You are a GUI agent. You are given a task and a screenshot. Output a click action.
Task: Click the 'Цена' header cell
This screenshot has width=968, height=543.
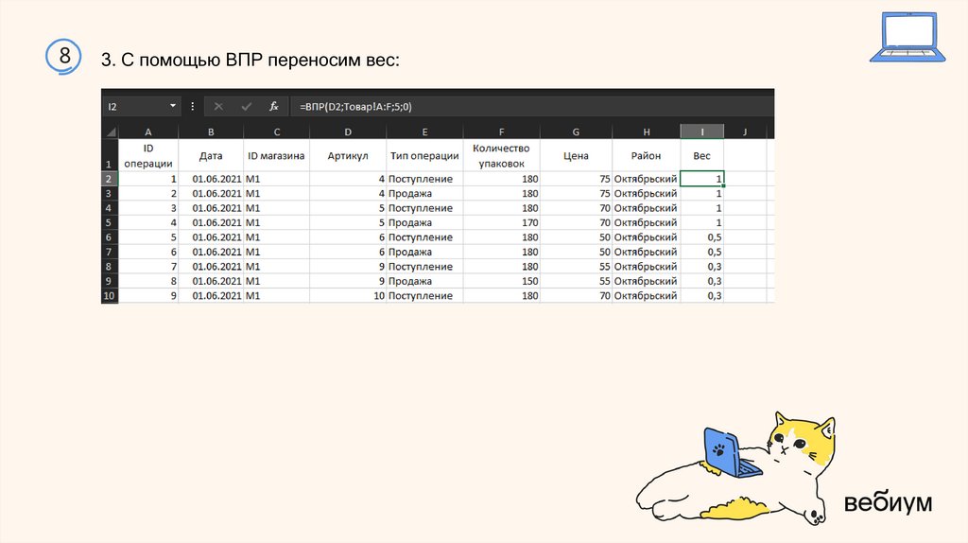coord(576,155)
